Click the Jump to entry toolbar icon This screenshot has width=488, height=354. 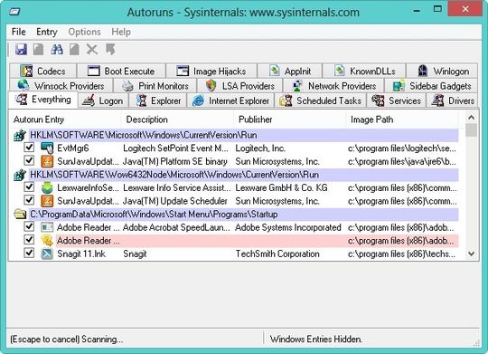[110, 50]
